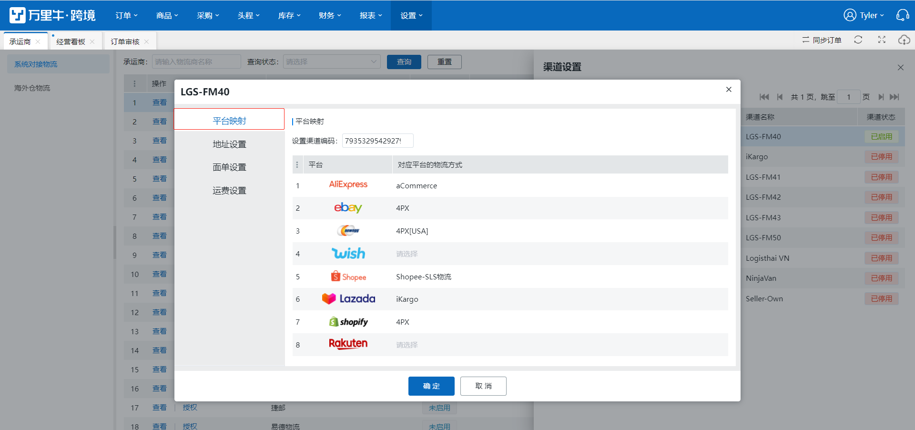Switch to 运费设置 tab
Viewport: 915px width, 430px height.
[x=229, y=191]
